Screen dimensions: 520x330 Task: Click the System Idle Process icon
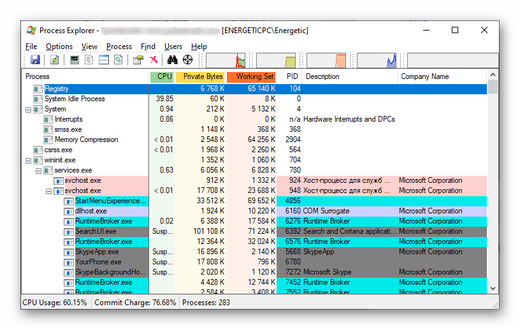(x=38, y=99)
